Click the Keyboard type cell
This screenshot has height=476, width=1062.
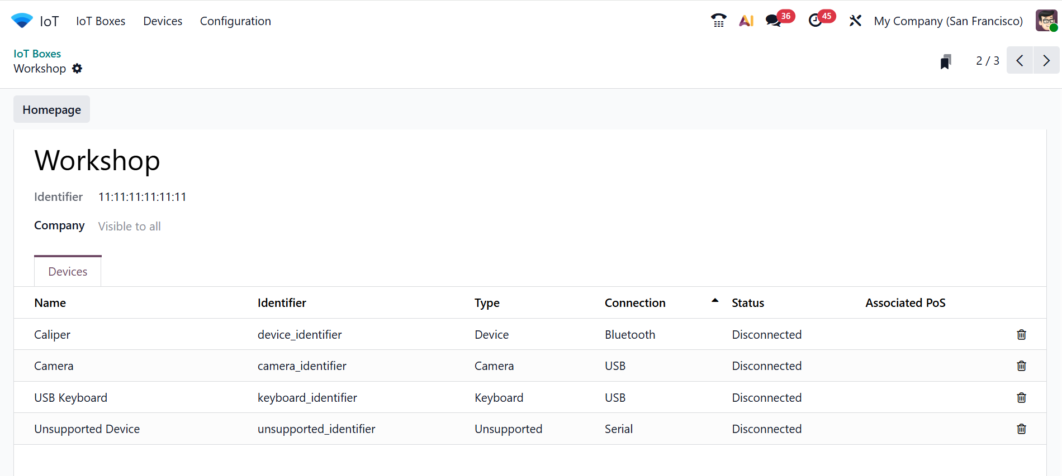tap(499, 397)
